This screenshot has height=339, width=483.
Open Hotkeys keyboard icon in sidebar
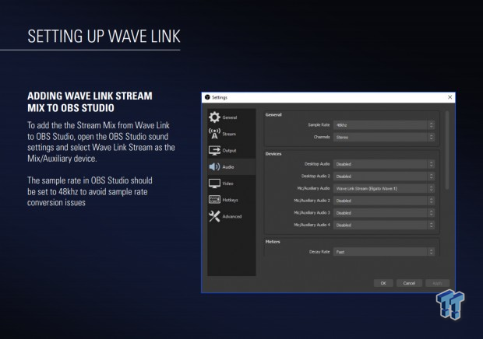214,200
